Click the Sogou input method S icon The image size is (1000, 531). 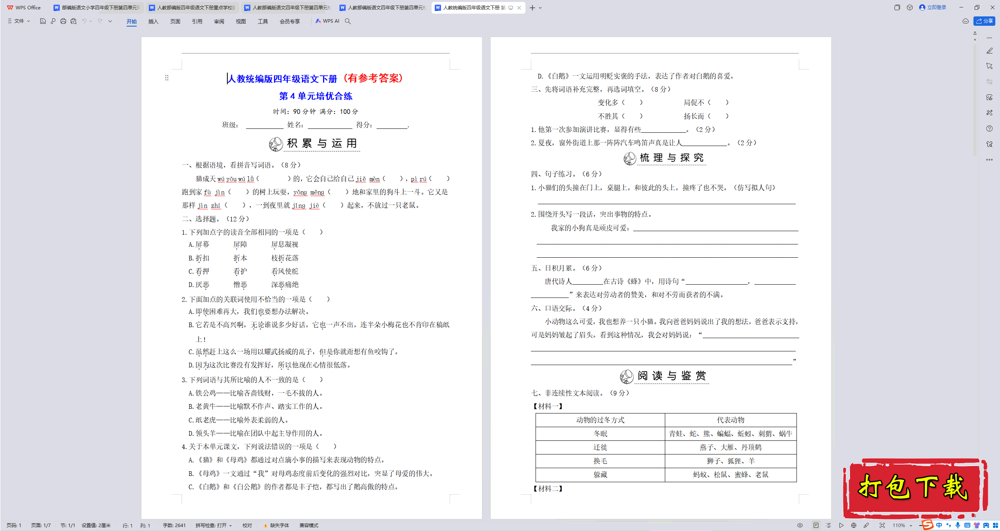click(928, 525)
